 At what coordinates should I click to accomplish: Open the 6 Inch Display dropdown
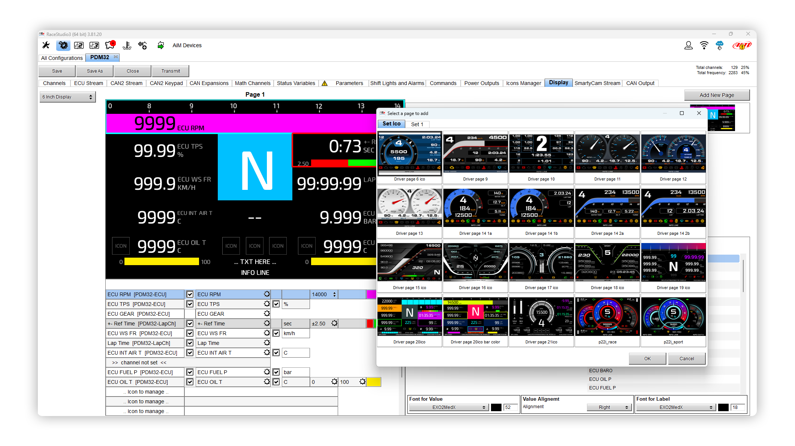click(x=67, y=97)
